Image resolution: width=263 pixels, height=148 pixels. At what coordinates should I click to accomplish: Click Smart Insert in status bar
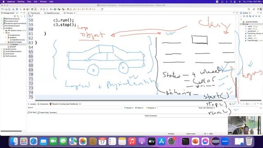pos(191,134)
